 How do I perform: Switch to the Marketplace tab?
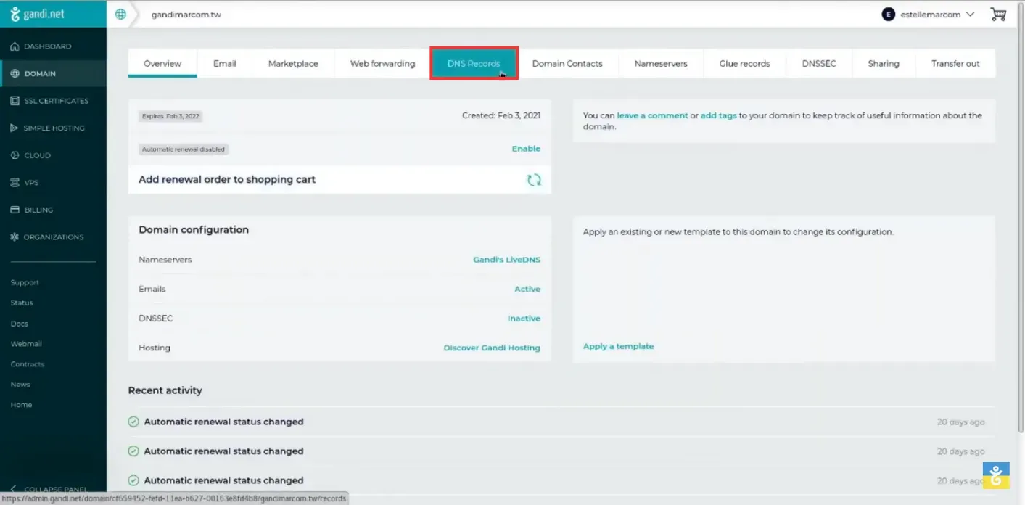click(293, 63)
